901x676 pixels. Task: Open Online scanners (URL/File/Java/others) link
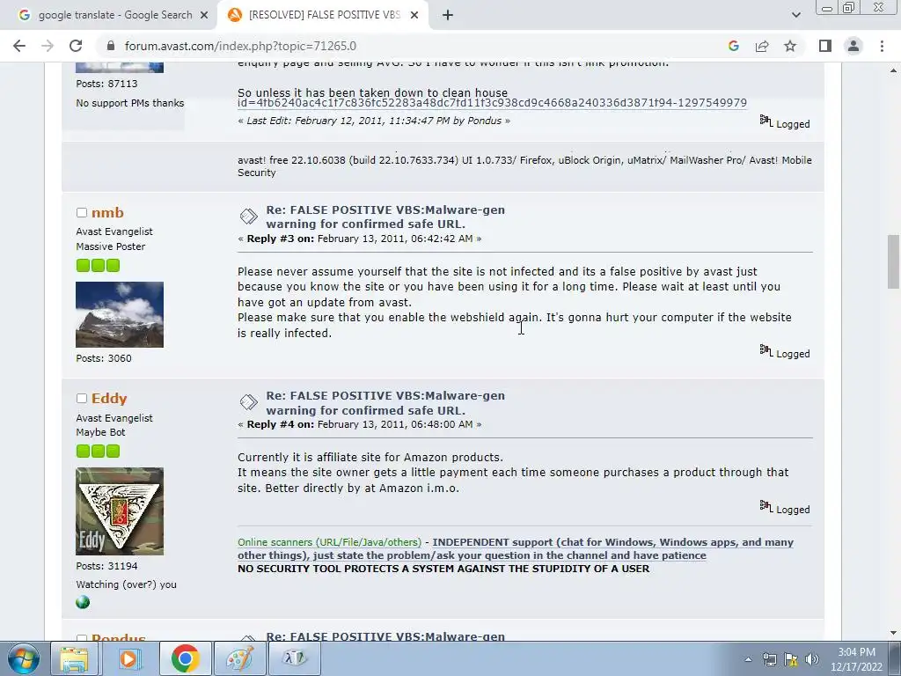329,542
